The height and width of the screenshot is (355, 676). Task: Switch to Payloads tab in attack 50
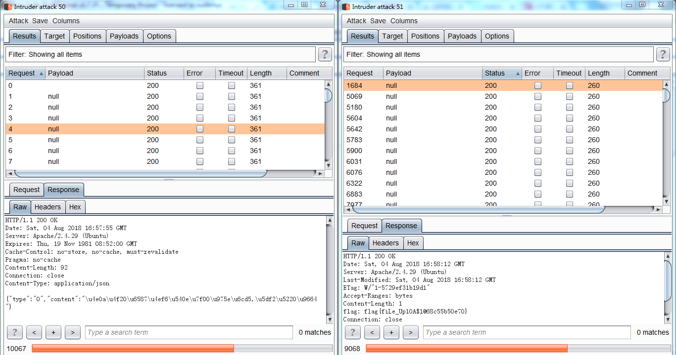[124, 36]
